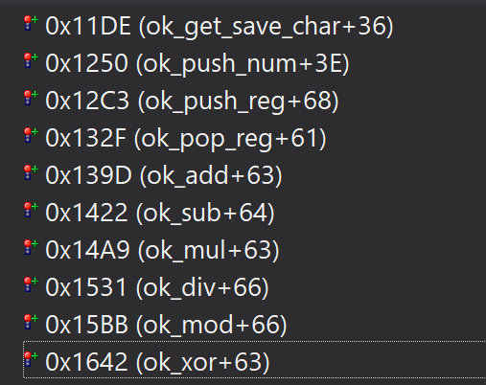The image size is (486, 385).
Task: Click breakpoint icon beside 0x14A9 ok_mul
Action: coord(32,248)
